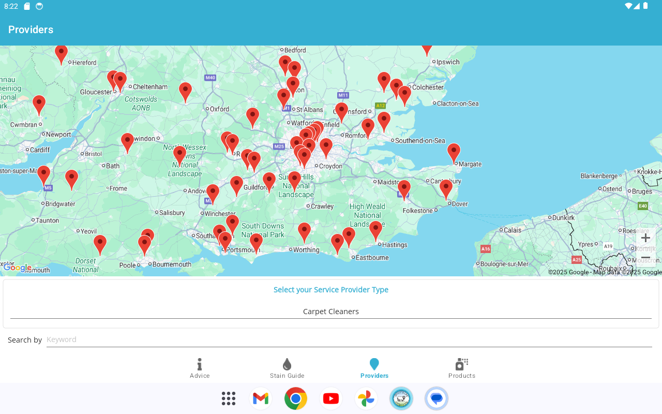The height and width of the screenshot is (414, 662).
Task: Open the Products tab
Action: coord(461,368)
